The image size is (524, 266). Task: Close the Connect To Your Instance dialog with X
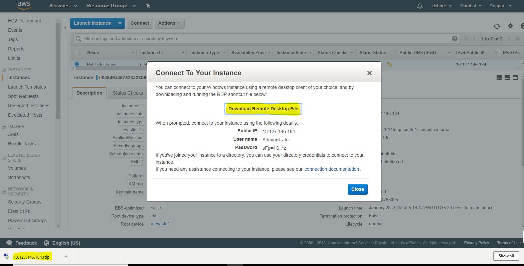[x=369, y=73]
